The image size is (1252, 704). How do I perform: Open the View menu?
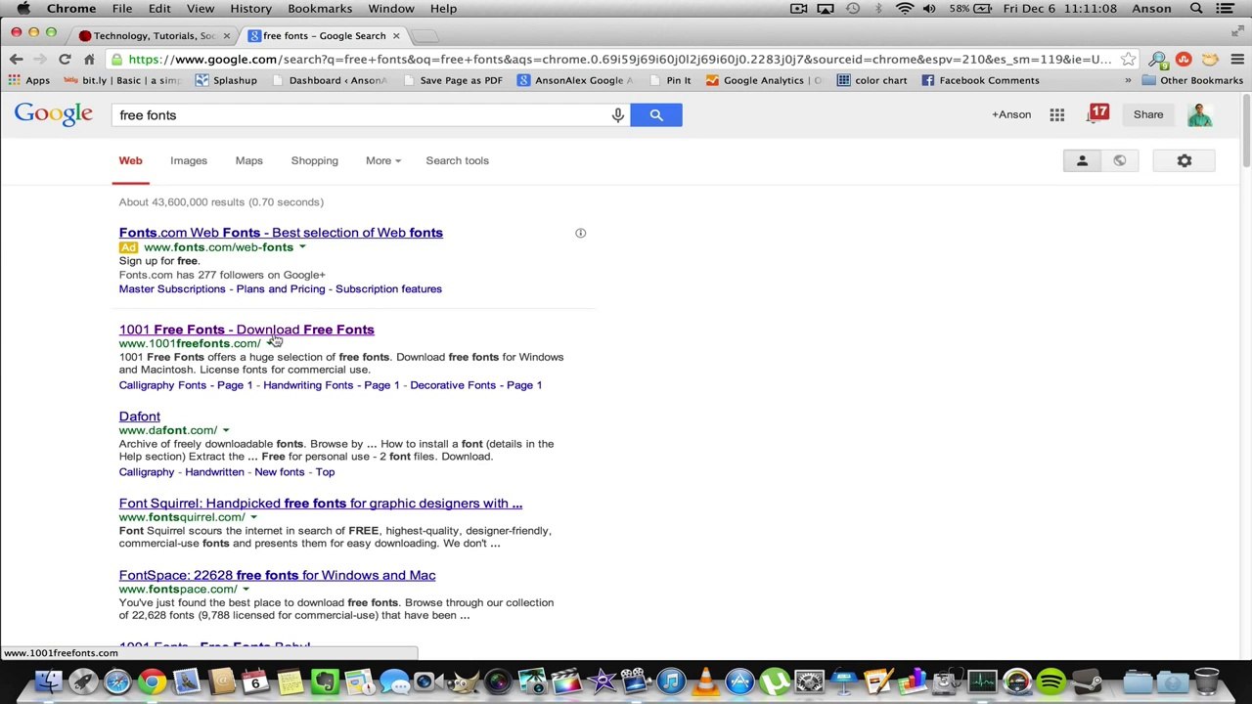click(x=201, y=9)
